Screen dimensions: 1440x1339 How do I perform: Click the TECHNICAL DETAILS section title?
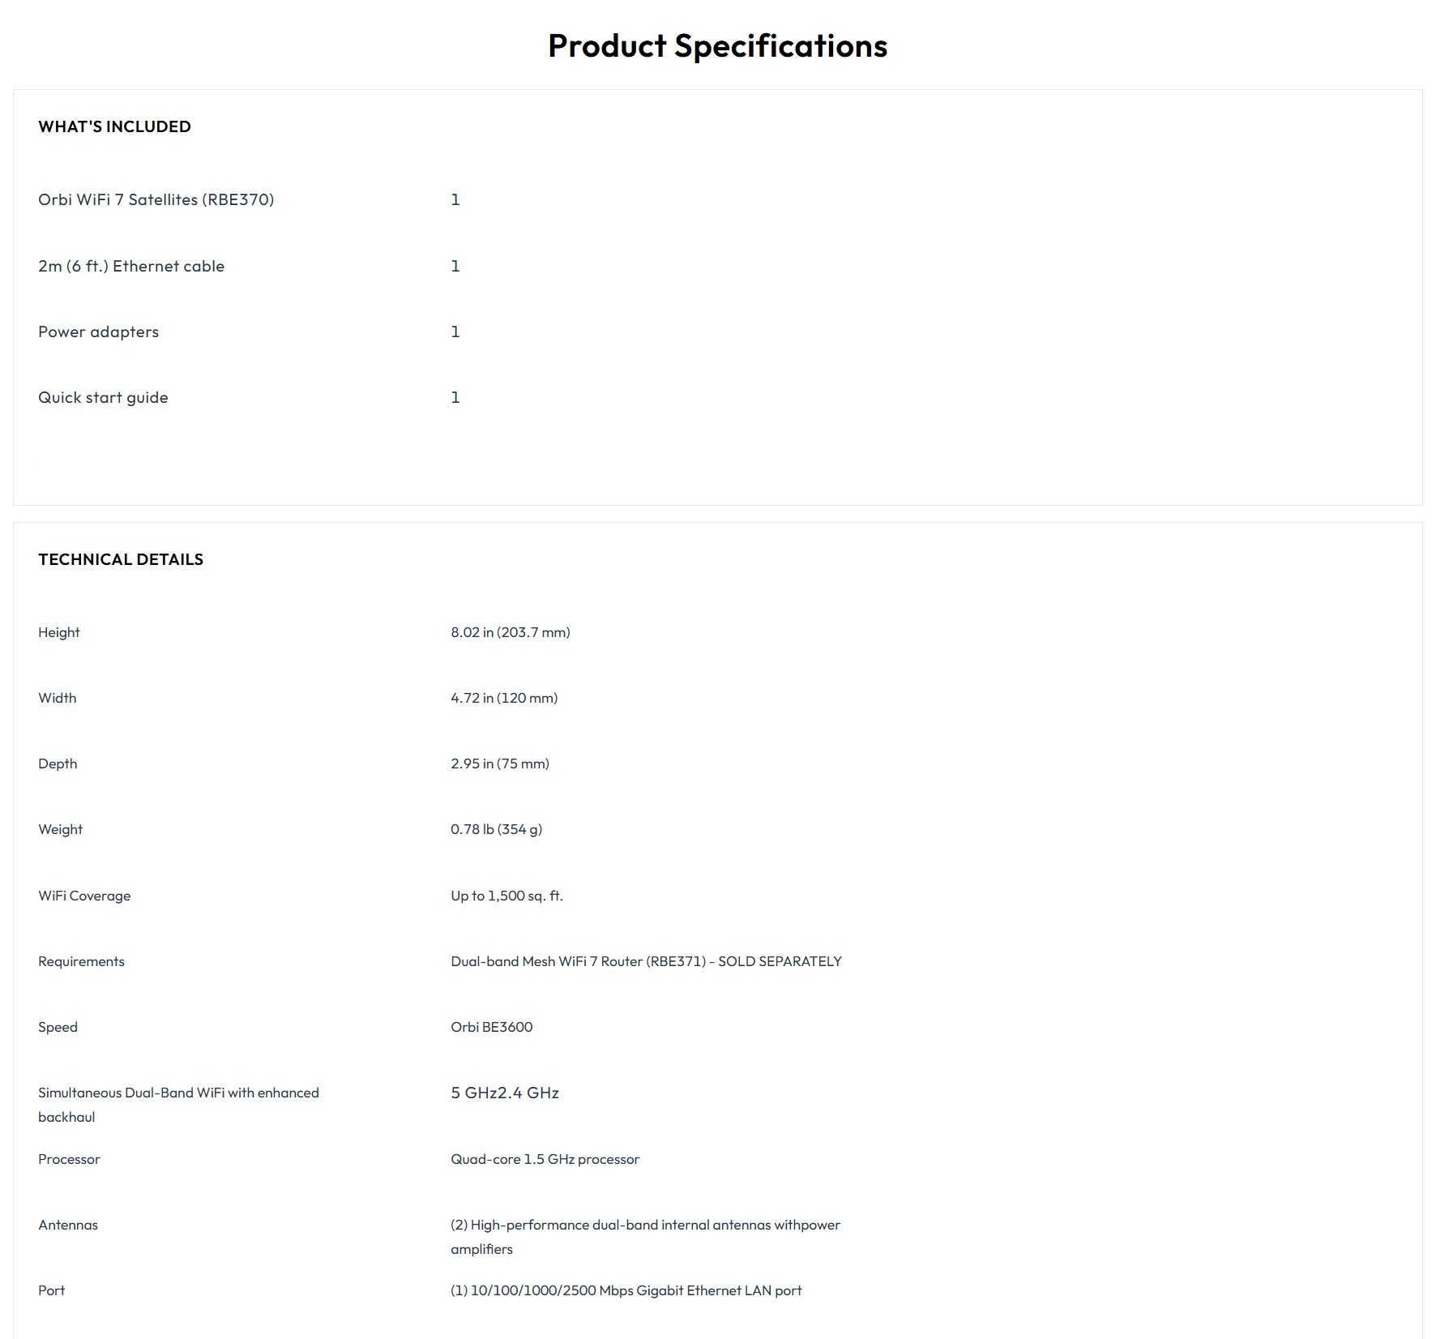[x=121, y=559]
